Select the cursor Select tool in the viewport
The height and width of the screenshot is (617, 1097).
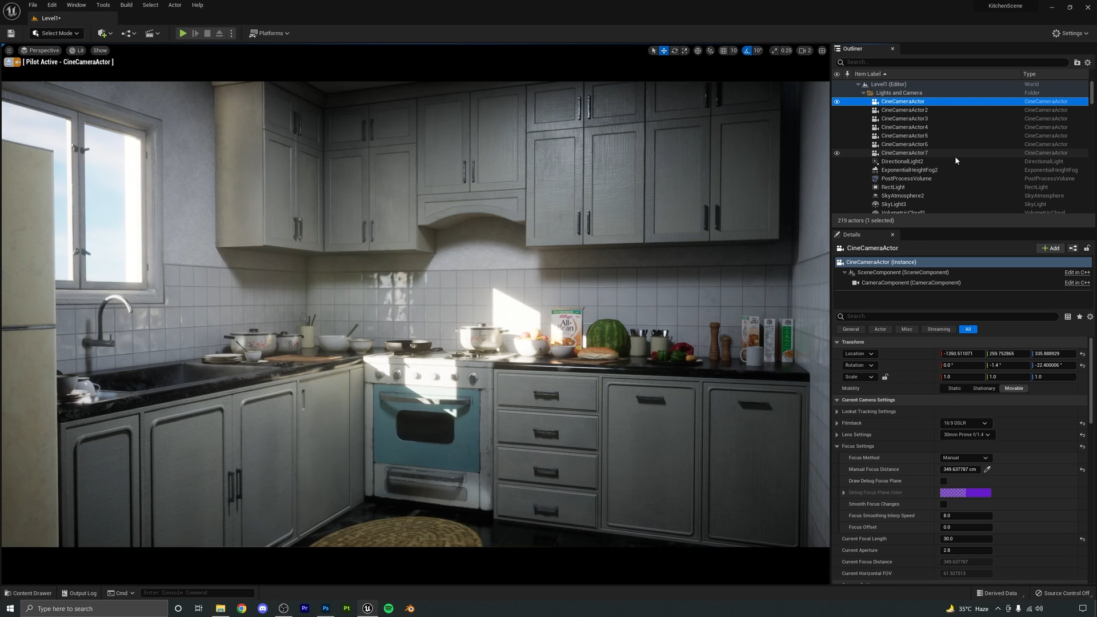click(654, 50)
